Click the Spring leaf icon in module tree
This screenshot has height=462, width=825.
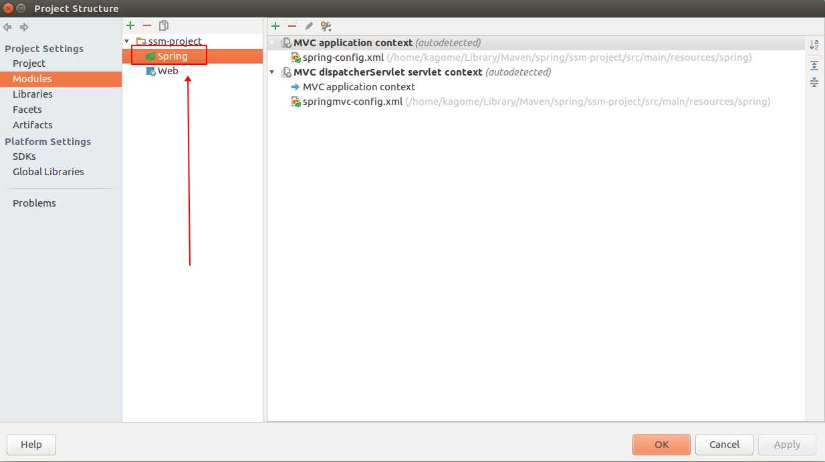(151, 56)
